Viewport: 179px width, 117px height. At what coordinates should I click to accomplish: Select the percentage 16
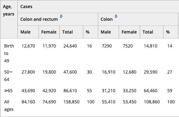point(89,46)
